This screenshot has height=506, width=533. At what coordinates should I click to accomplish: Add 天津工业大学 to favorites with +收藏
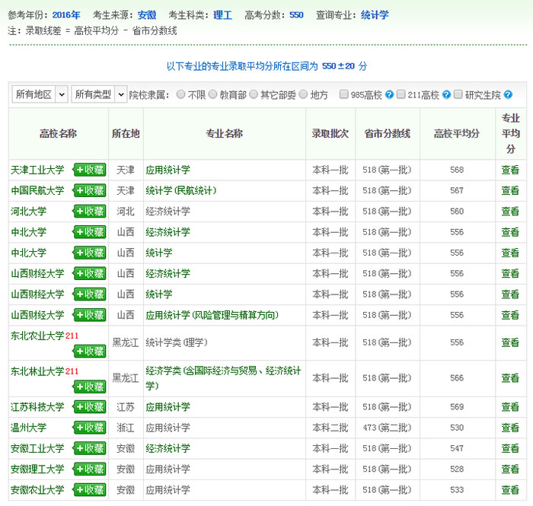click(90, 170)
